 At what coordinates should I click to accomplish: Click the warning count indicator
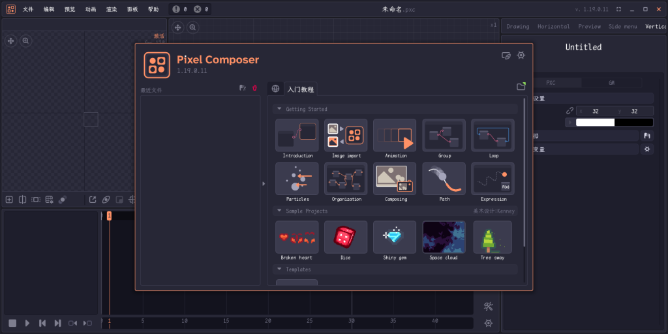pyautogui.click(x=179, y=9)
